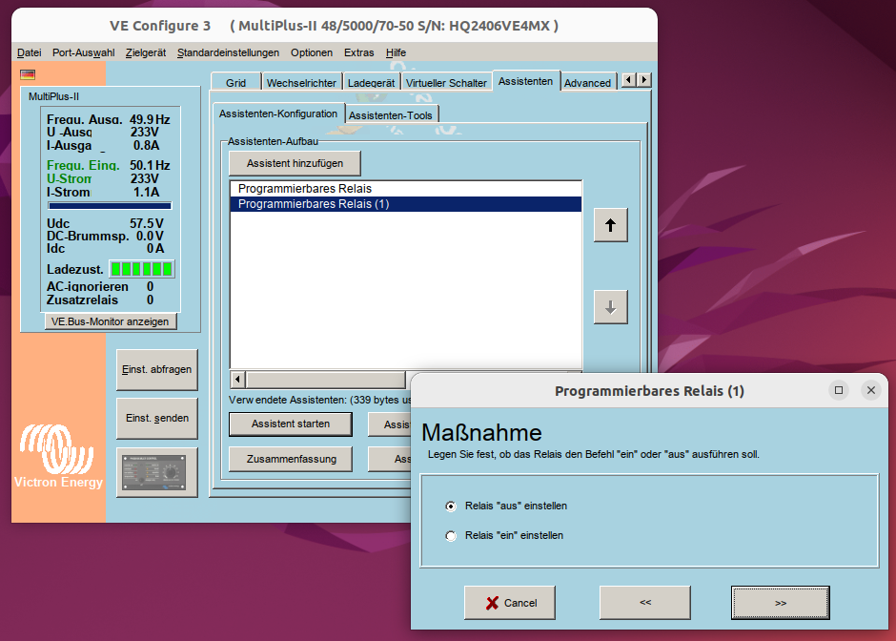Open the Zielgerät menu
Image resolution: width=896 pixels, height=641 pixels.
(x=146, y=52)
